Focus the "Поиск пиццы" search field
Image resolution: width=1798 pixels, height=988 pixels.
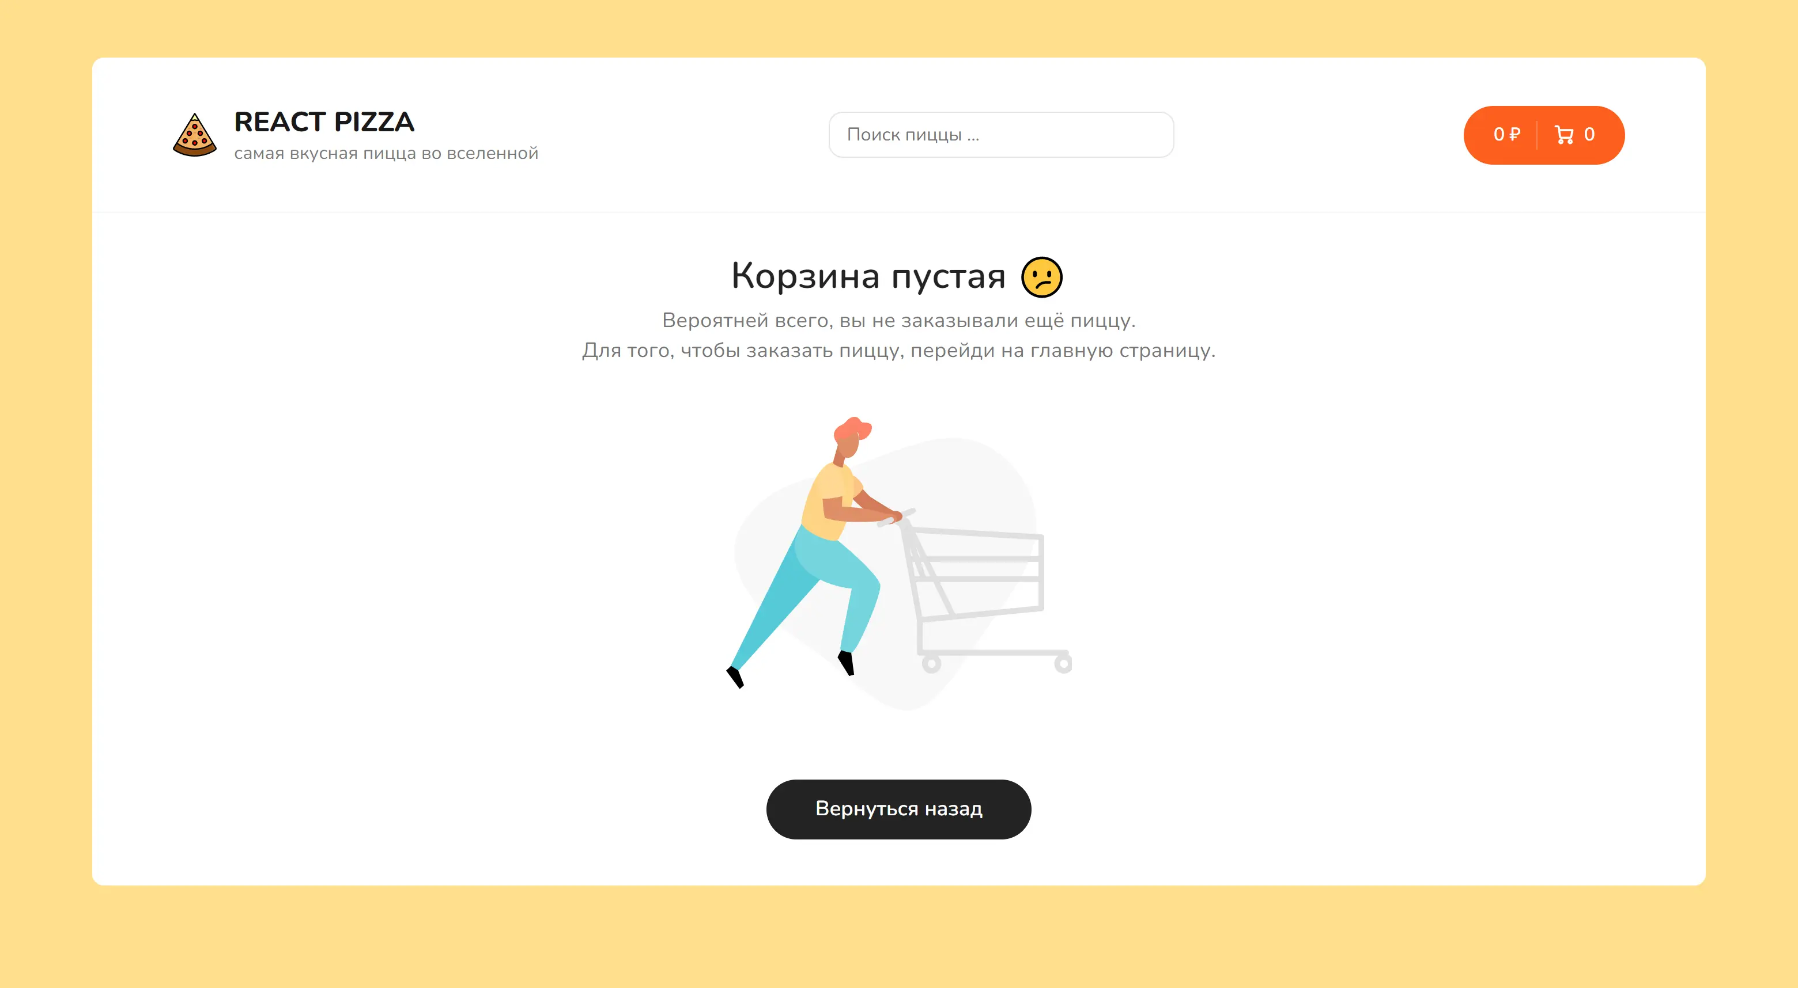coord(1001,135)
